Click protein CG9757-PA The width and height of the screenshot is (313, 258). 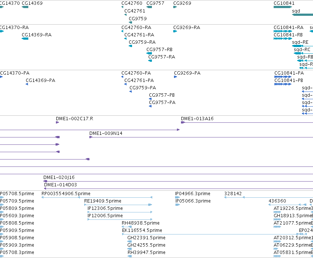[162, 103]
